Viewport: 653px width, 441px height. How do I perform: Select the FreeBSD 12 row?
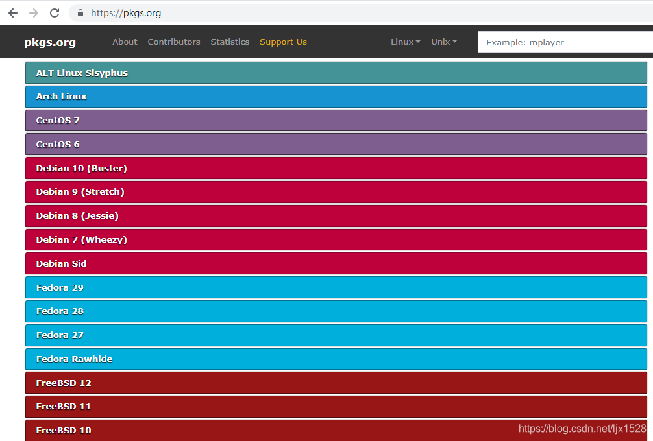(x=336, y=383)
